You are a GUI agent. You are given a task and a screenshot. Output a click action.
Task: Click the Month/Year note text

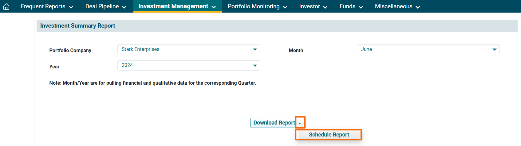pyautogui.click(x=152, y=83)
